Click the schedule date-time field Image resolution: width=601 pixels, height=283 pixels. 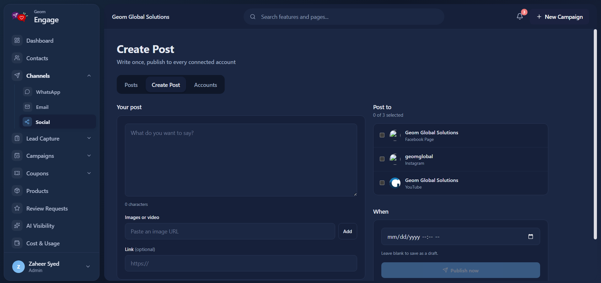[460, 237]
